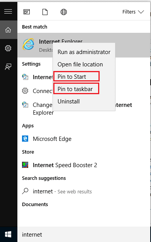
Task: Select Pin to taskbar
Action: pyautogui.click(x=76, y=89)
